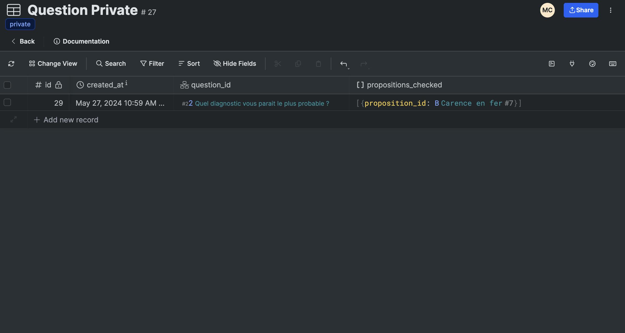
Task: Select the May 27, 2024 10:59 AM cell
Action: (121, 103)
